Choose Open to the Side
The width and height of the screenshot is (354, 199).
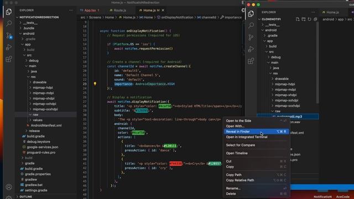[256, 121]
